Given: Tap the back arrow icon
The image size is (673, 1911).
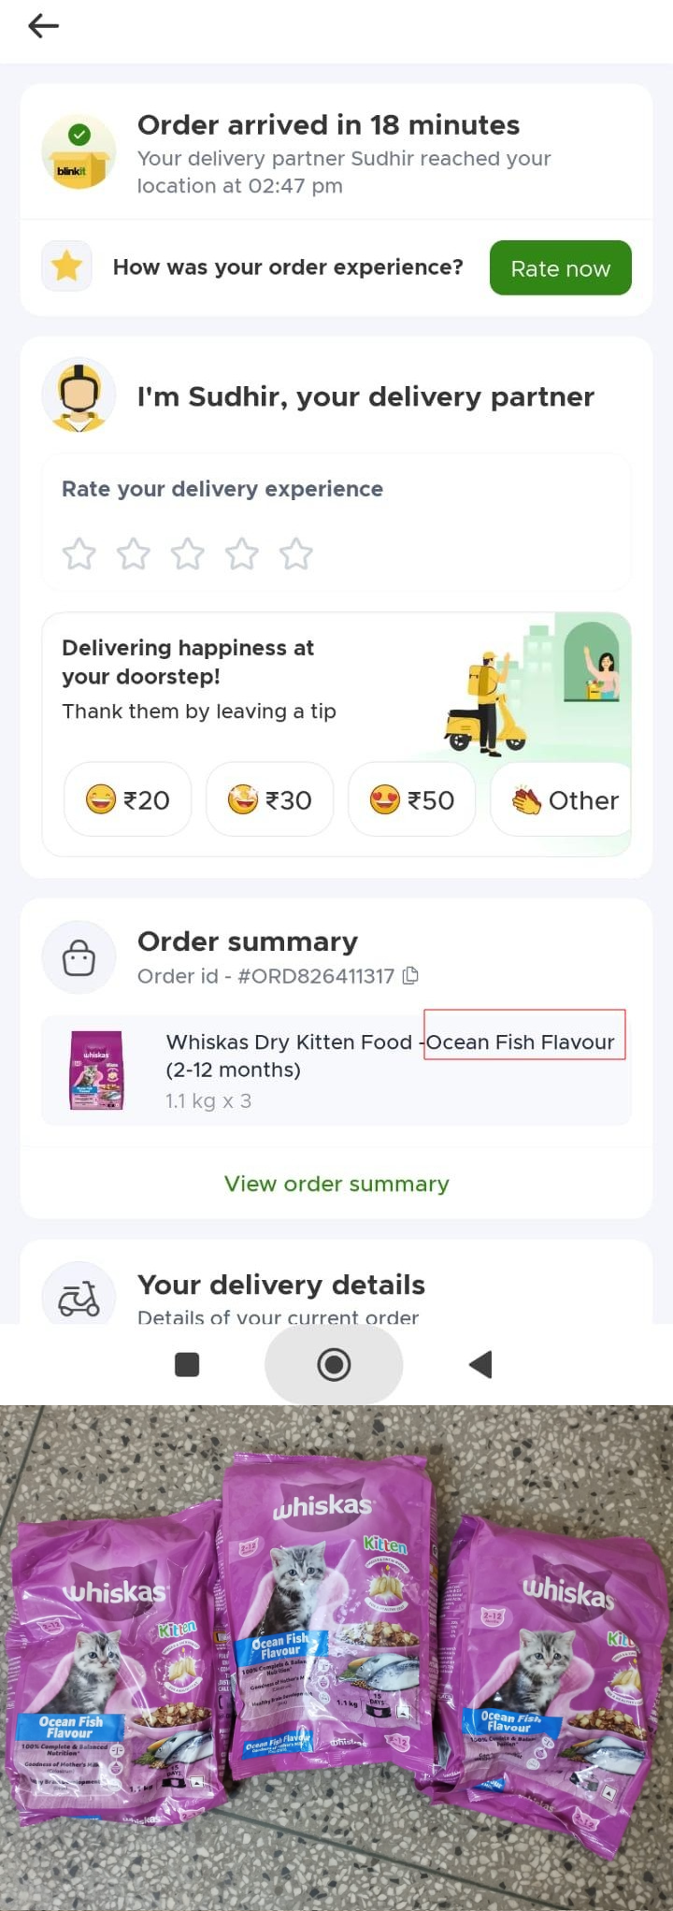Looking at the screenshot, I should tap(43, 26).
